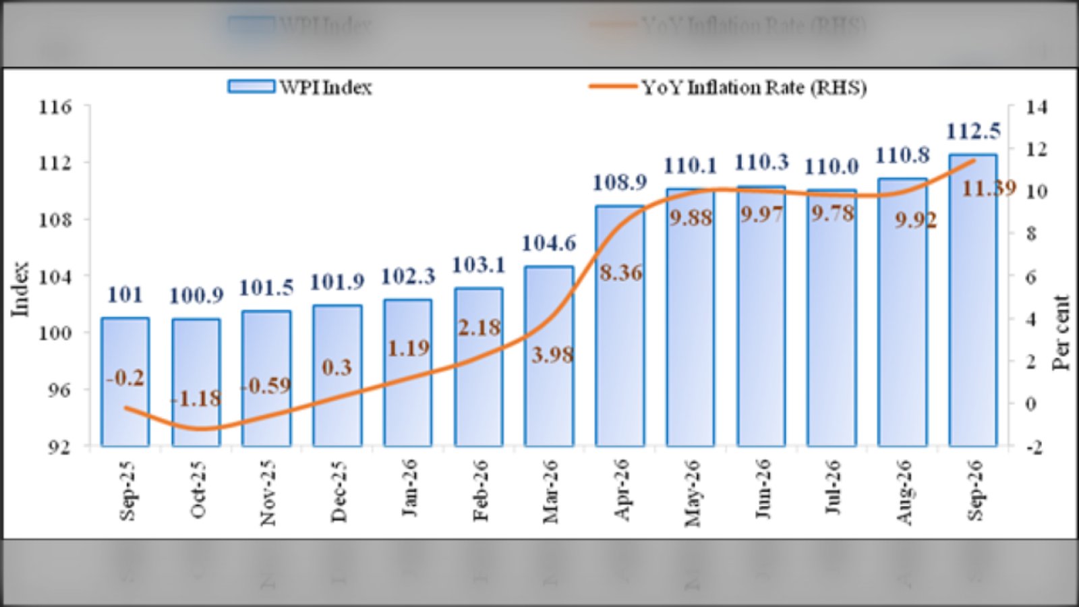Select the WPI bar above Jan-26
Image resolution: width=1079 pixels, height=607 pixels.
(408, 373)
